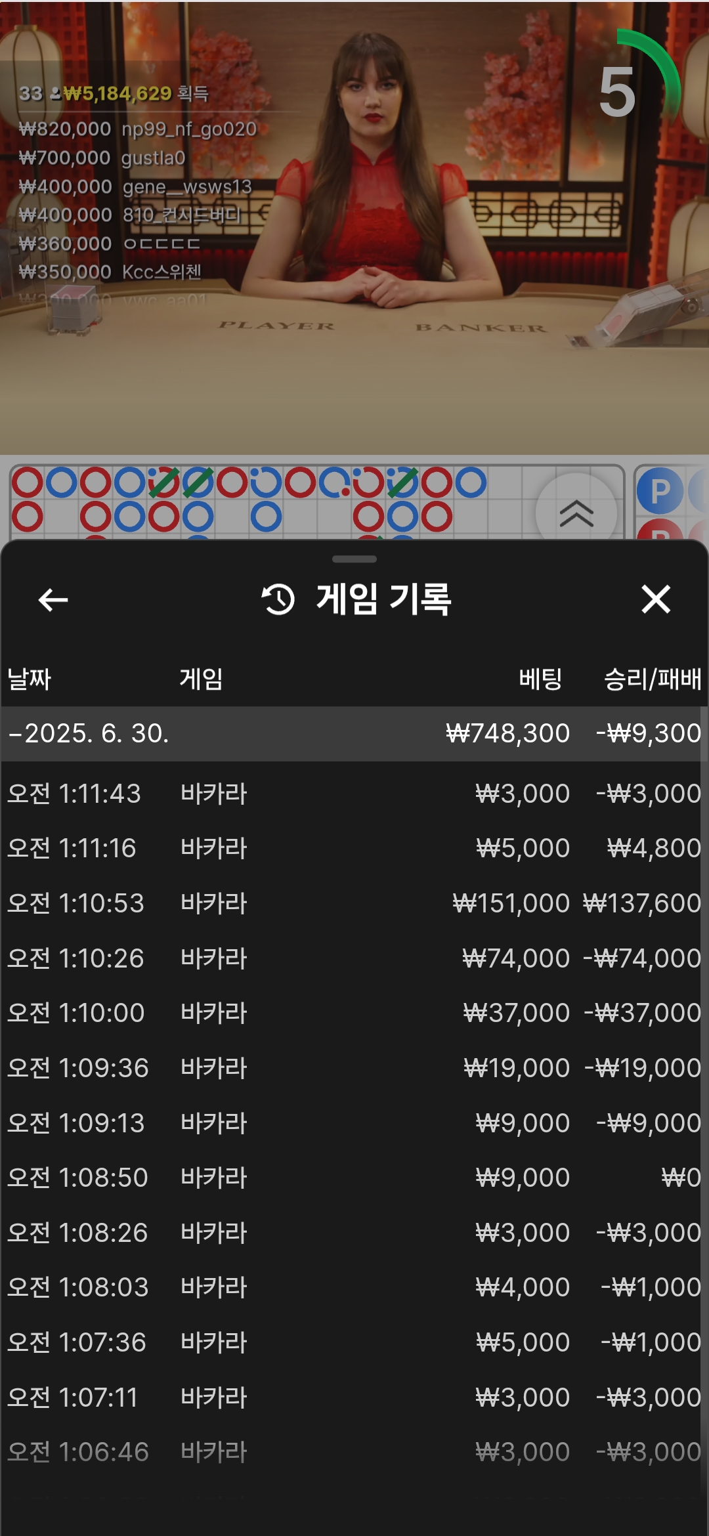Select the ₩151,000 bet amount

pyautogui.click(x=511, y=903)
